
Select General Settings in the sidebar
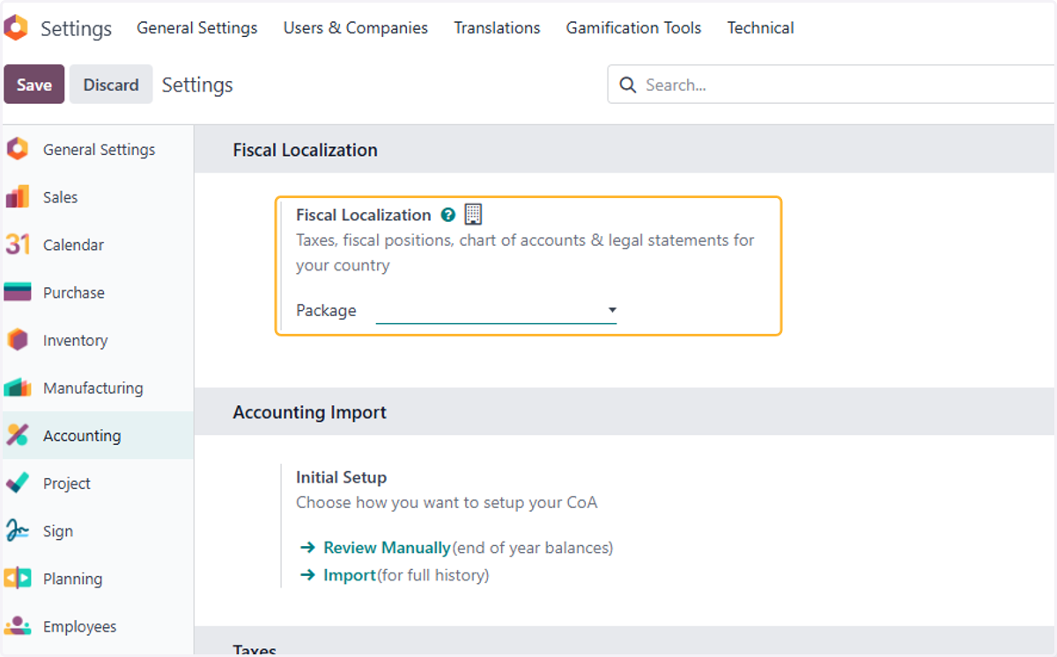click(x=99, y=150)
